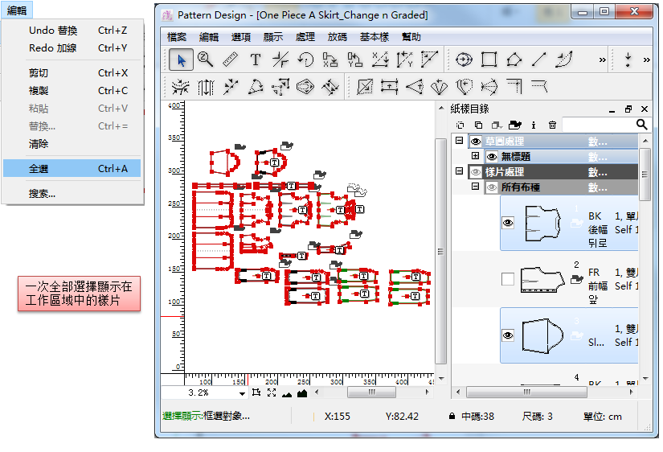Toggle eye on the sleeve piece
The height and width of the screenshot is (452, 663).
(x=508, y=335)
